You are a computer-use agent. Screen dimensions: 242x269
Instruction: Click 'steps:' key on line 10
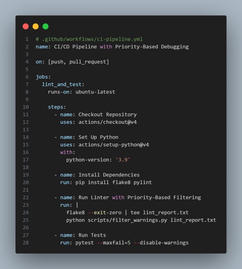tap(57, 107)
